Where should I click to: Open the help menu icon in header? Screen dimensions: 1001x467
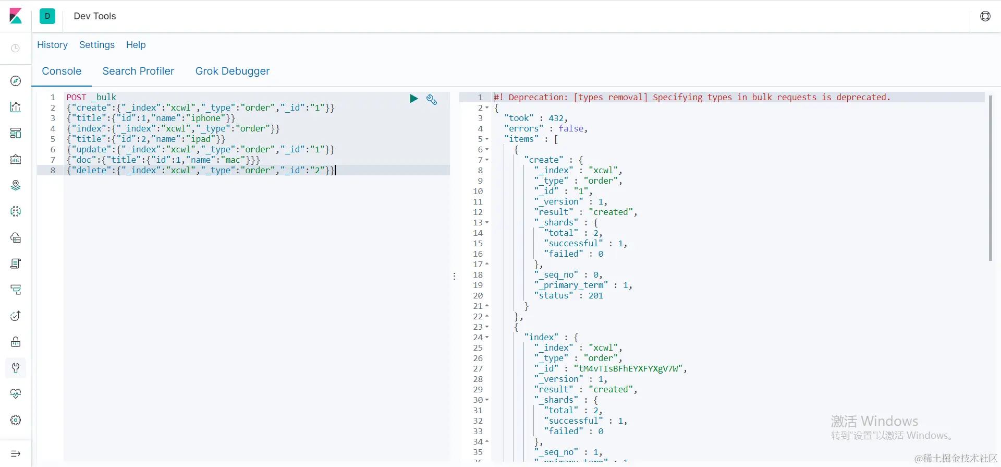pos(985,16)
